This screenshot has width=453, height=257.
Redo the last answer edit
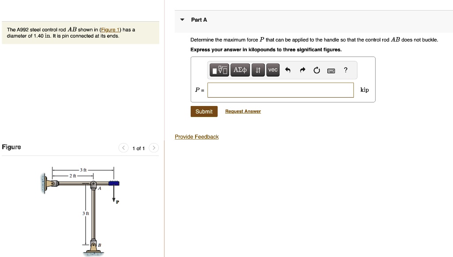(x=303, y=69)
